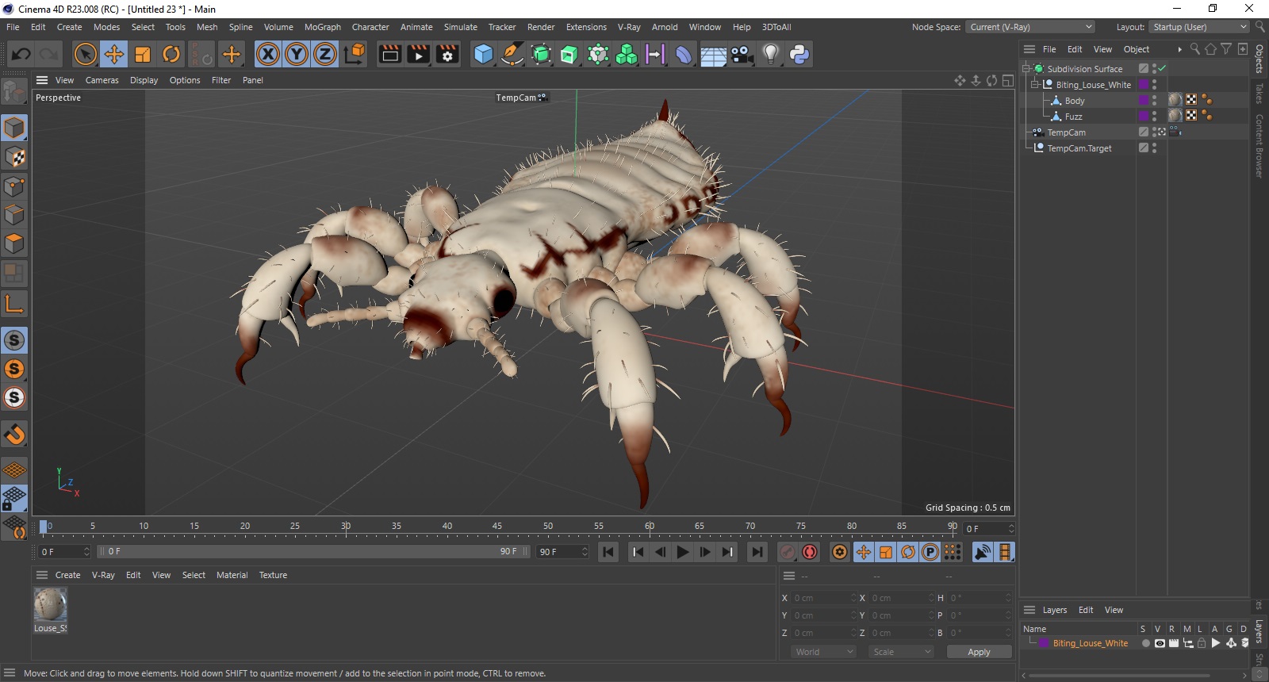This screenshot has width=1269, height=682.
Task: Select the Move tool in the toolbar
Action: (x=114, y=54)
